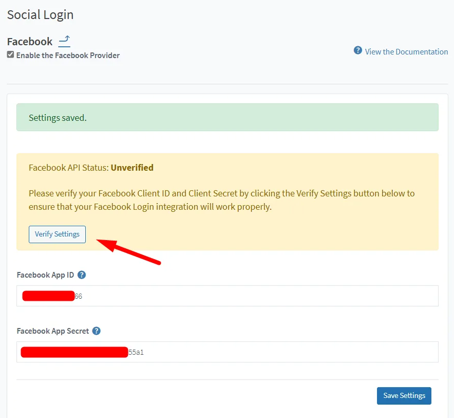The width and height of the screenshot is (454, 418).
Task: Click the Unverified status text
Action: point(133,167)
